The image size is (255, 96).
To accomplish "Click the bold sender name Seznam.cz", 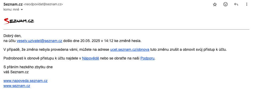I will [13, 4].
